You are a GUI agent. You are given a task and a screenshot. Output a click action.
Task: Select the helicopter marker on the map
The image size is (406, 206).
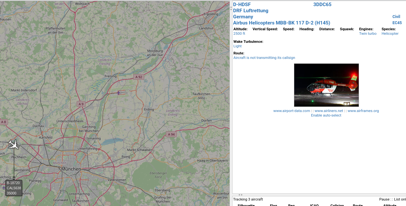coord(118,93)
